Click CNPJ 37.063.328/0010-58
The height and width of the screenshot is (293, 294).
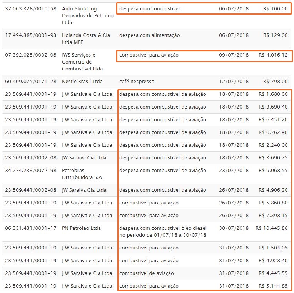click(31, 8)
